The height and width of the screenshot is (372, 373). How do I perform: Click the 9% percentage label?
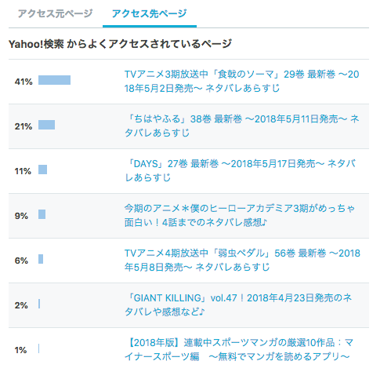click(21, 216)
